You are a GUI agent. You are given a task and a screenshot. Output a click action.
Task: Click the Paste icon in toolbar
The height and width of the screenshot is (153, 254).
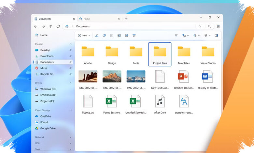click(x=112, y=35)
